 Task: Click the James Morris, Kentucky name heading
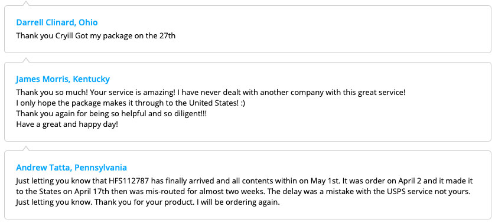[x=63, y=79]
